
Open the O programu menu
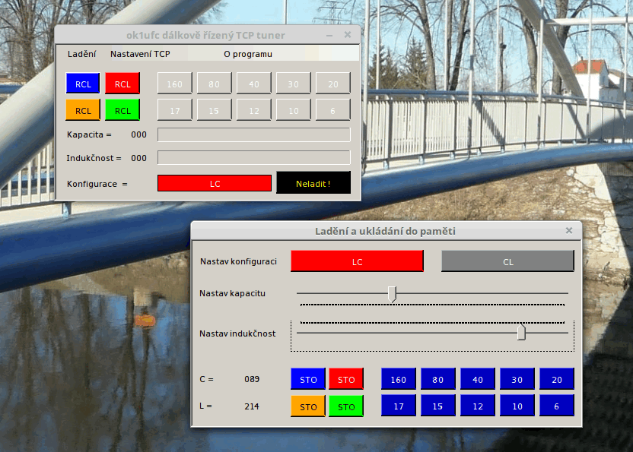[x=247, y=54]
